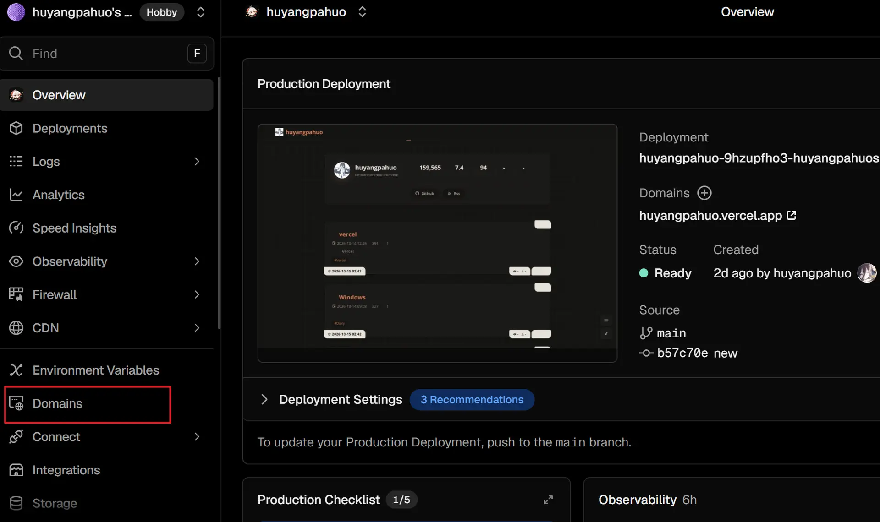
Task: Open the huyangpahuo project switcher
Action: click(362, 12)
